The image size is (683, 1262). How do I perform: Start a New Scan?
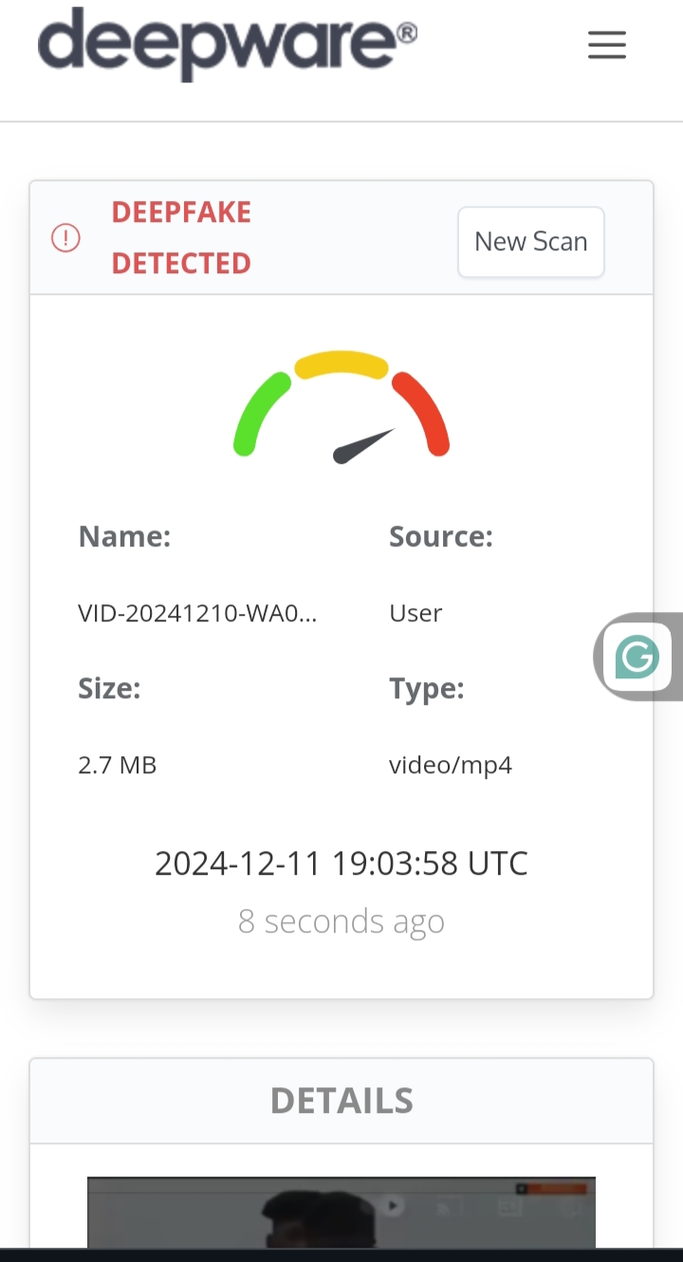(531, 242)
